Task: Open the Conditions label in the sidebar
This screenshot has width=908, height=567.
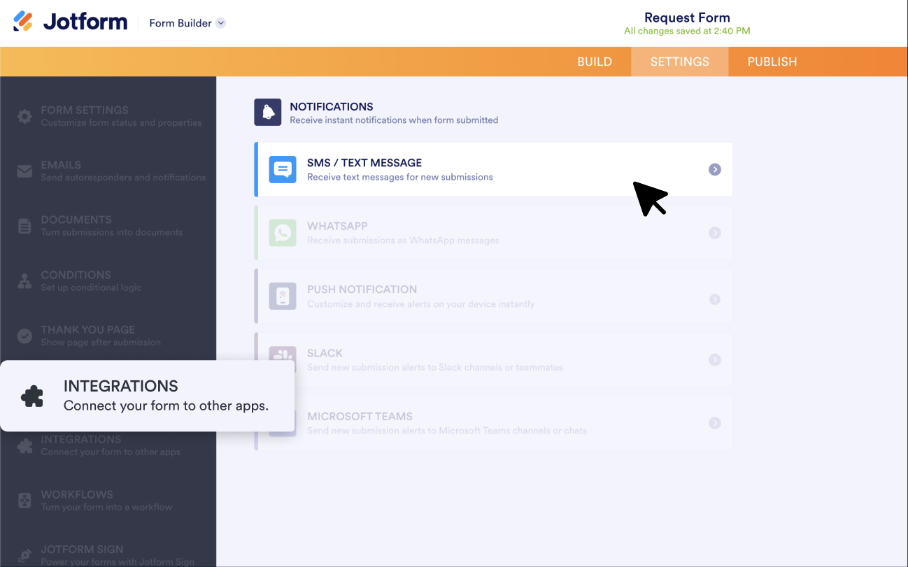Action: [76, 275]
